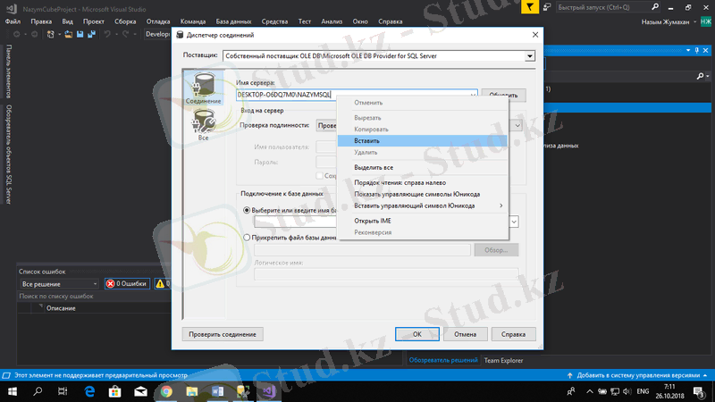715x402 pixels.
Task: Click the notifications filter flag icon
Action: pos(529,7)
